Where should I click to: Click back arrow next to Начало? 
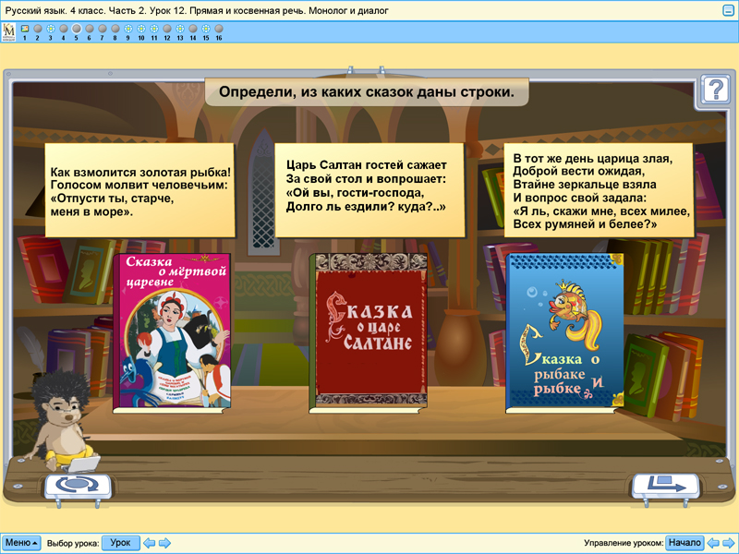click(713, 543)
